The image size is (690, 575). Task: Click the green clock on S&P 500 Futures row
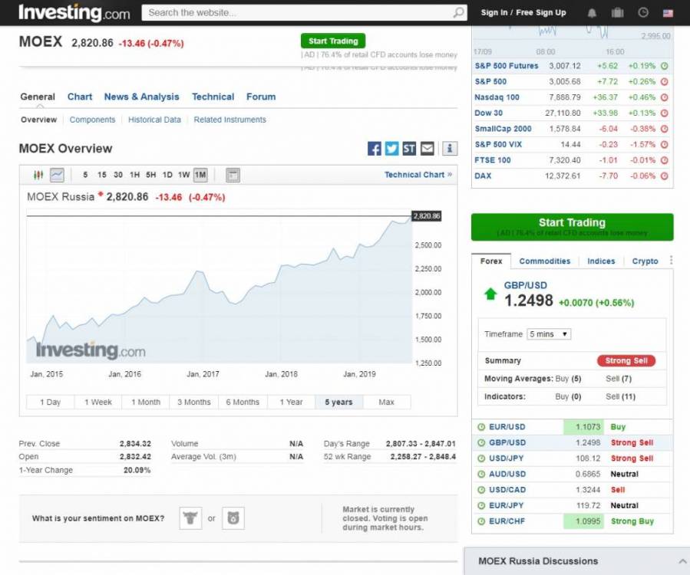(x=665, y=66)
